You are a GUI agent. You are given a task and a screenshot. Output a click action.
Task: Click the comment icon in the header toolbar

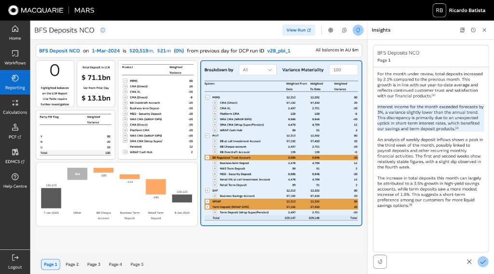click(344, 30)
